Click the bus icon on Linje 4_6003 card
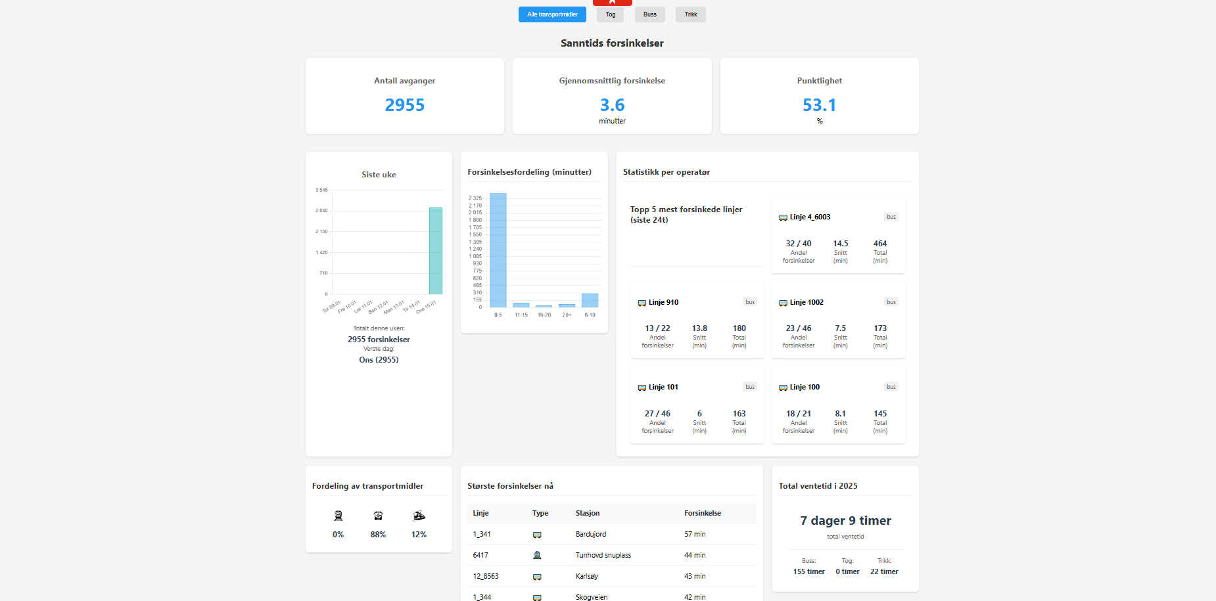The image size is (1216, 601). (783, 217)
